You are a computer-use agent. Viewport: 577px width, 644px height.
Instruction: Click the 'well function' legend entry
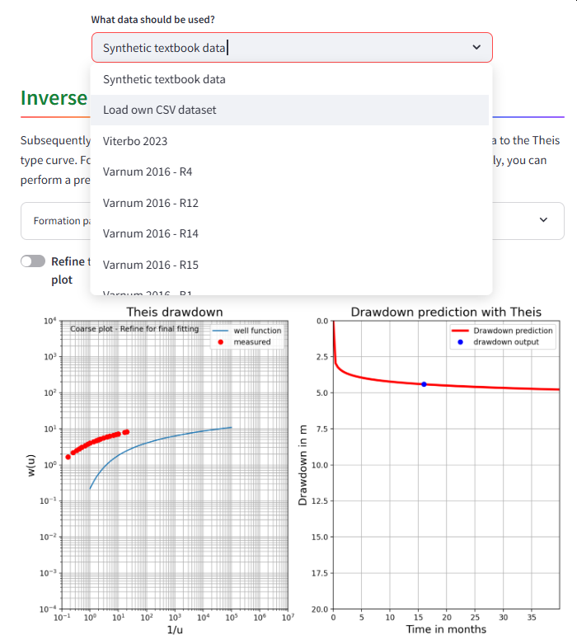pos(246,331)
